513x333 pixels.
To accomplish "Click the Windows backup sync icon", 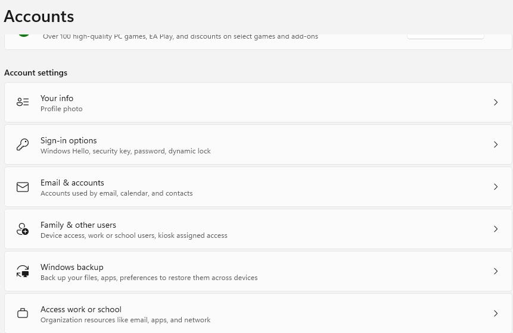I will [23, 271].
